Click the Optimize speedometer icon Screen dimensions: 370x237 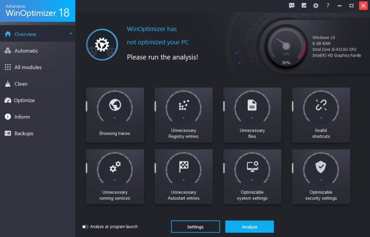[x=8, y=100]
